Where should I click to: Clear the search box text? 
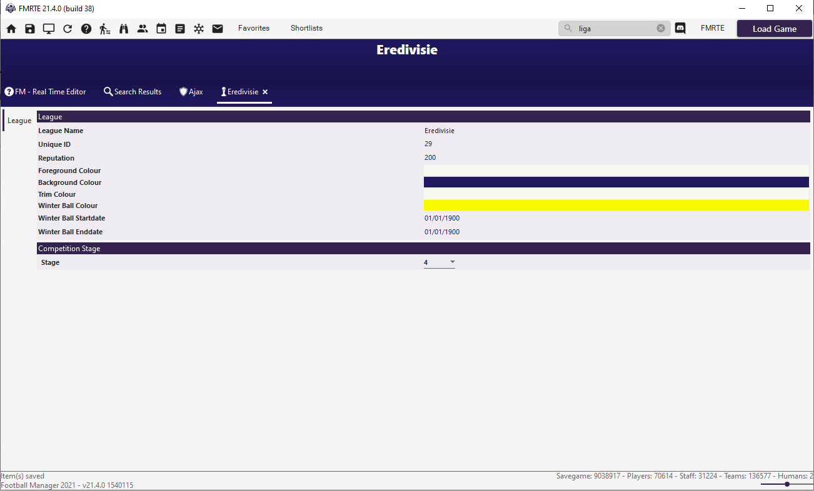[661, 28]
